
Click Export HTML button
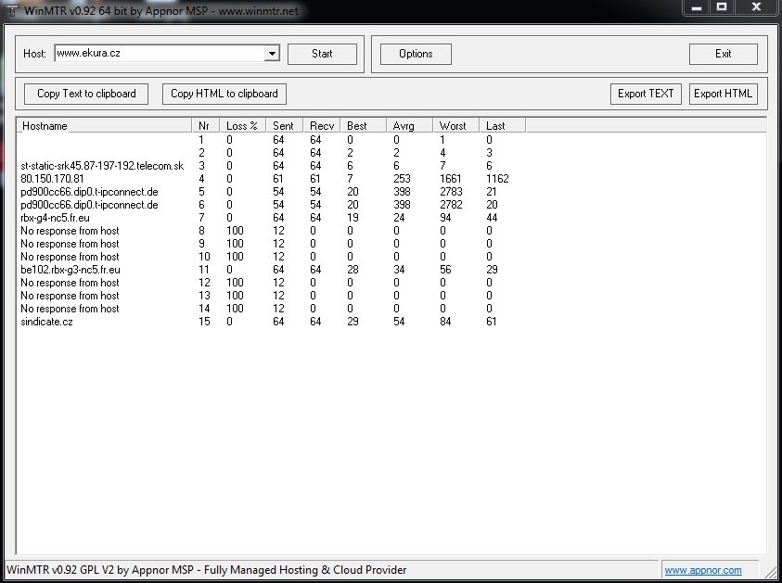(723, 94)
